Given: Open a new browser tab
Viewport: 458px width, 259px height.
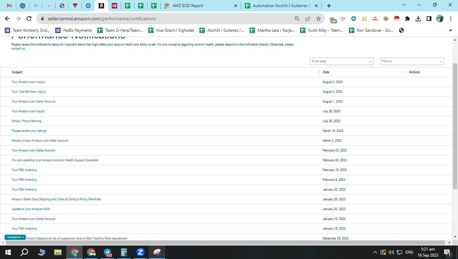Looking at the screenshot, I should 329,6.
